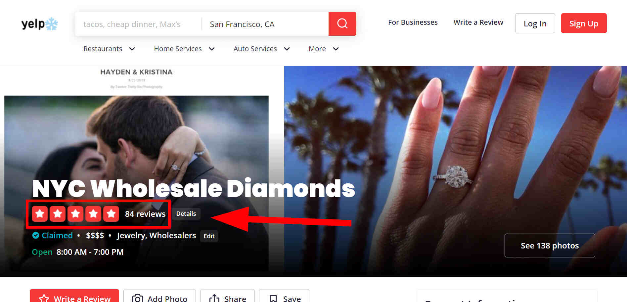The image size is (627, 302).
Task: Open the More menu
Action: (x=324, y=49)
